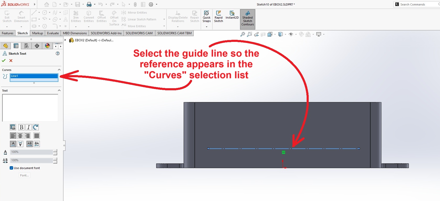
Task: Collapse the Curves section
Action: (x=59, y=70)
